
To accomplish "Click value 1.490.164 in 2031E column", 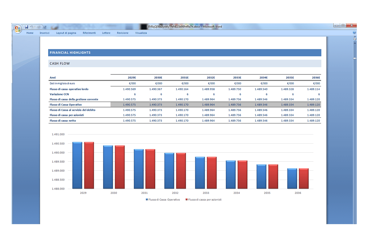I will point(182,89).
